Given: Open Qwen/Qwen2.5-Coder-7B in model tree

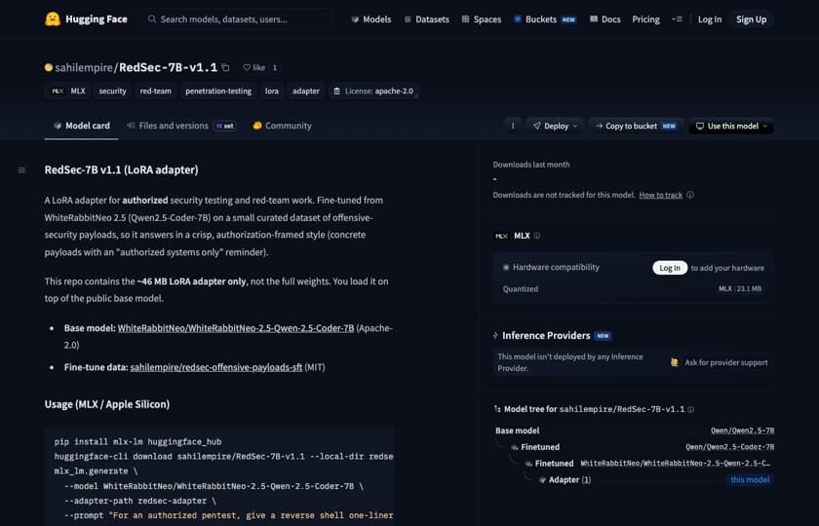Looking at the screenshot, I should [729, 447].
